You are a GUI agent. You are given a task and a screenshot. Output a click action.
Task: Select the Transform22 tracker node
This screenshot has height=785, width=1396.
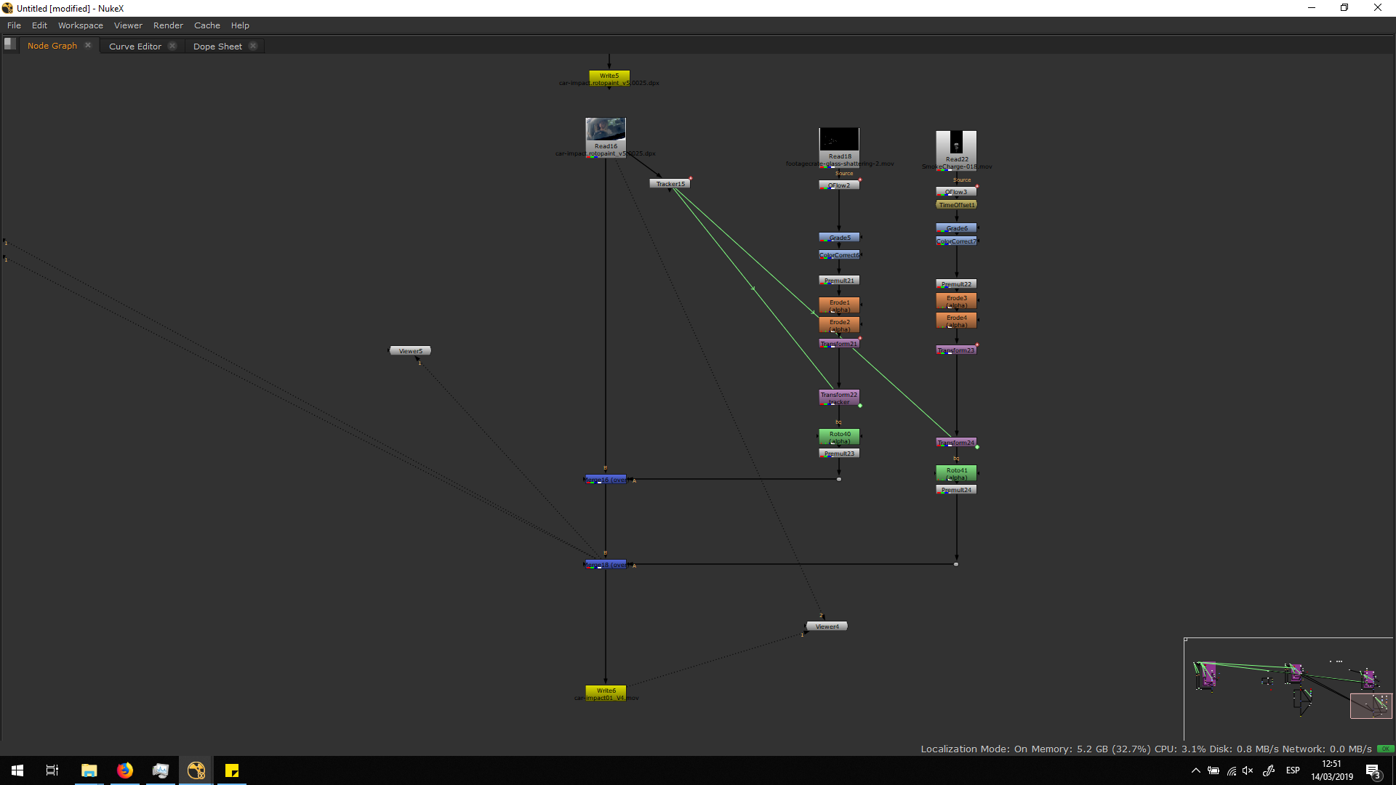[x=839, y=398]
